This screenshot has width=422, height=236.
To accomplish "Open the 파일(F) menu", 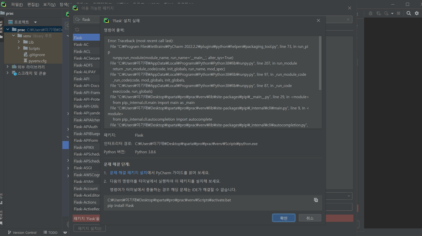I will tap(17, 4).
